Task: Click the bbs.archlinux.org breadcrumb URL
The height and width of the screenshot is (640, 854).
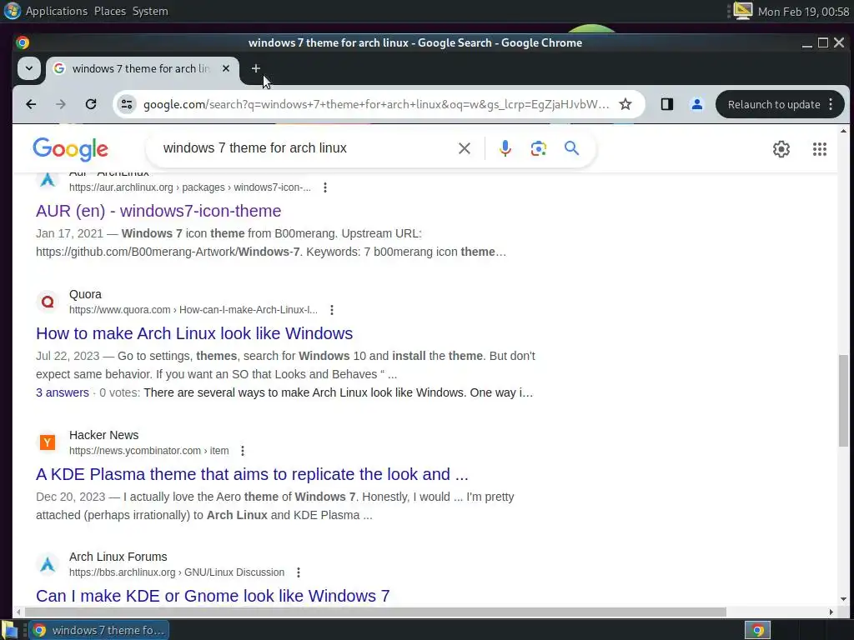Action: 177,572
